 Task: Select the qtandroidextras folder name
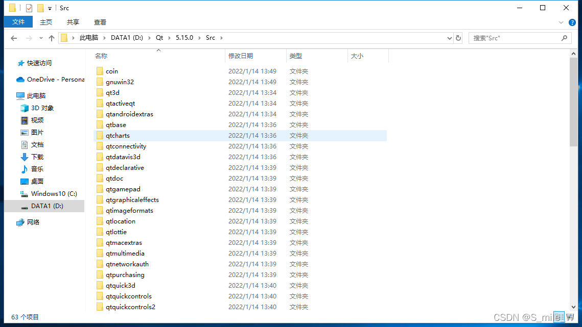click(129, 114)
